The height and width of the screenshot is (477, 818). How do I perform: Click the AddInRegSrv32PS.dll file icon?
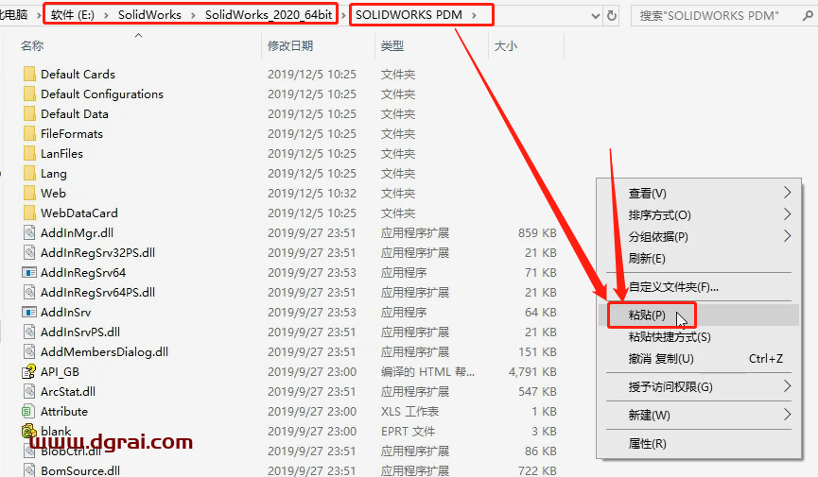[x=29, y=252]
